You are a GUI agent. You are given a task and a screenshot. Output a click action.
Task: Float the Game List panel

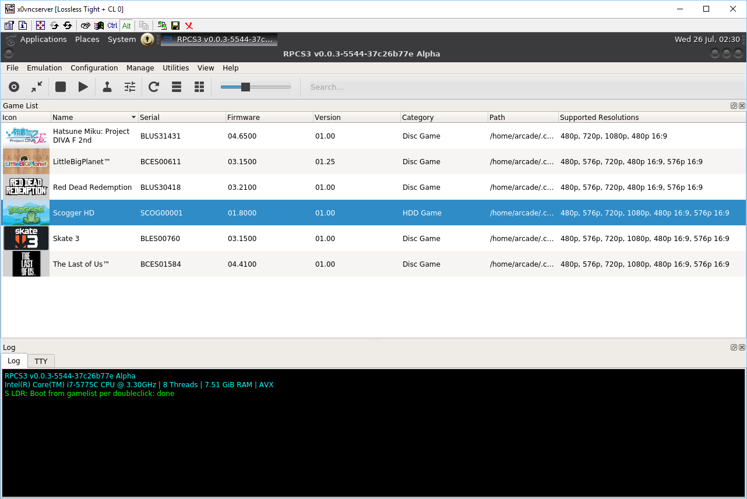pyautogui.click(x=734, y=105)
